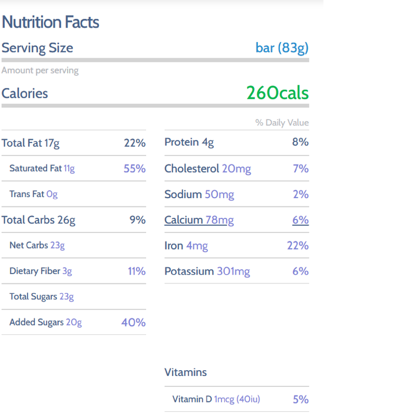
Task: Click the Calcium 6% daily value
Action: (300, 220)
